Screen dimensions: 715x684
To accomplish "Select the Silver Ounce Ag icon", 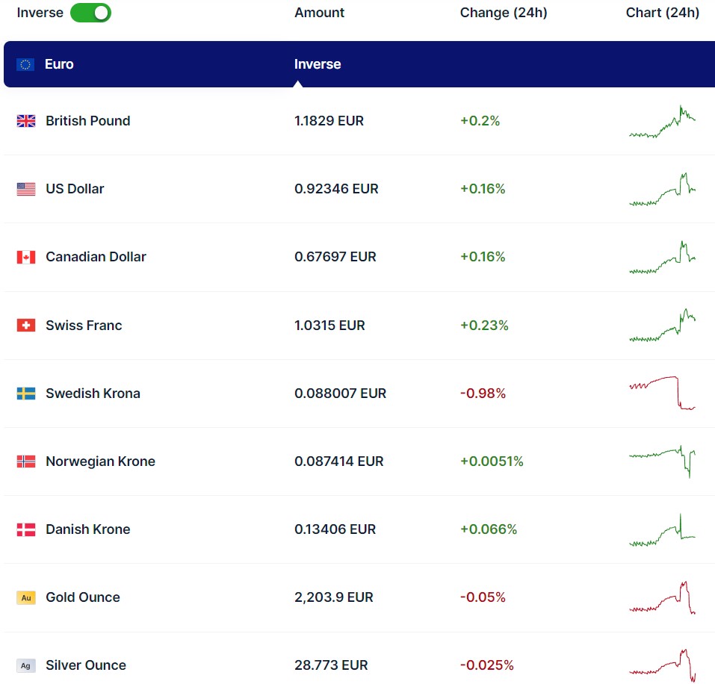I will 26,665.
